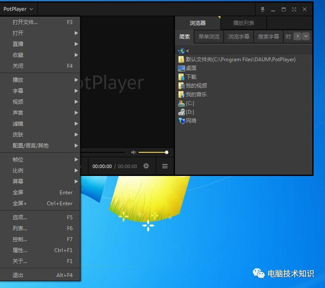This screenshot has width=325, height=288.
Task: Open 关于... F1 about dialog
Action: point(40,261)
